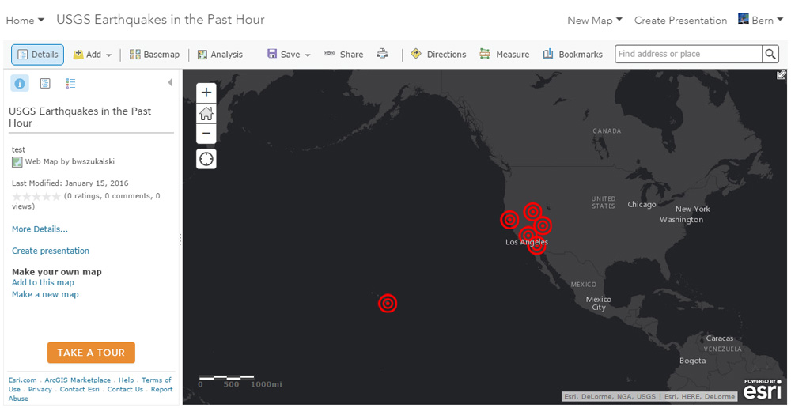Click the New York map label
Image resolution: width=791 pixels, height=408 pixels.
(x=693, y=209)
